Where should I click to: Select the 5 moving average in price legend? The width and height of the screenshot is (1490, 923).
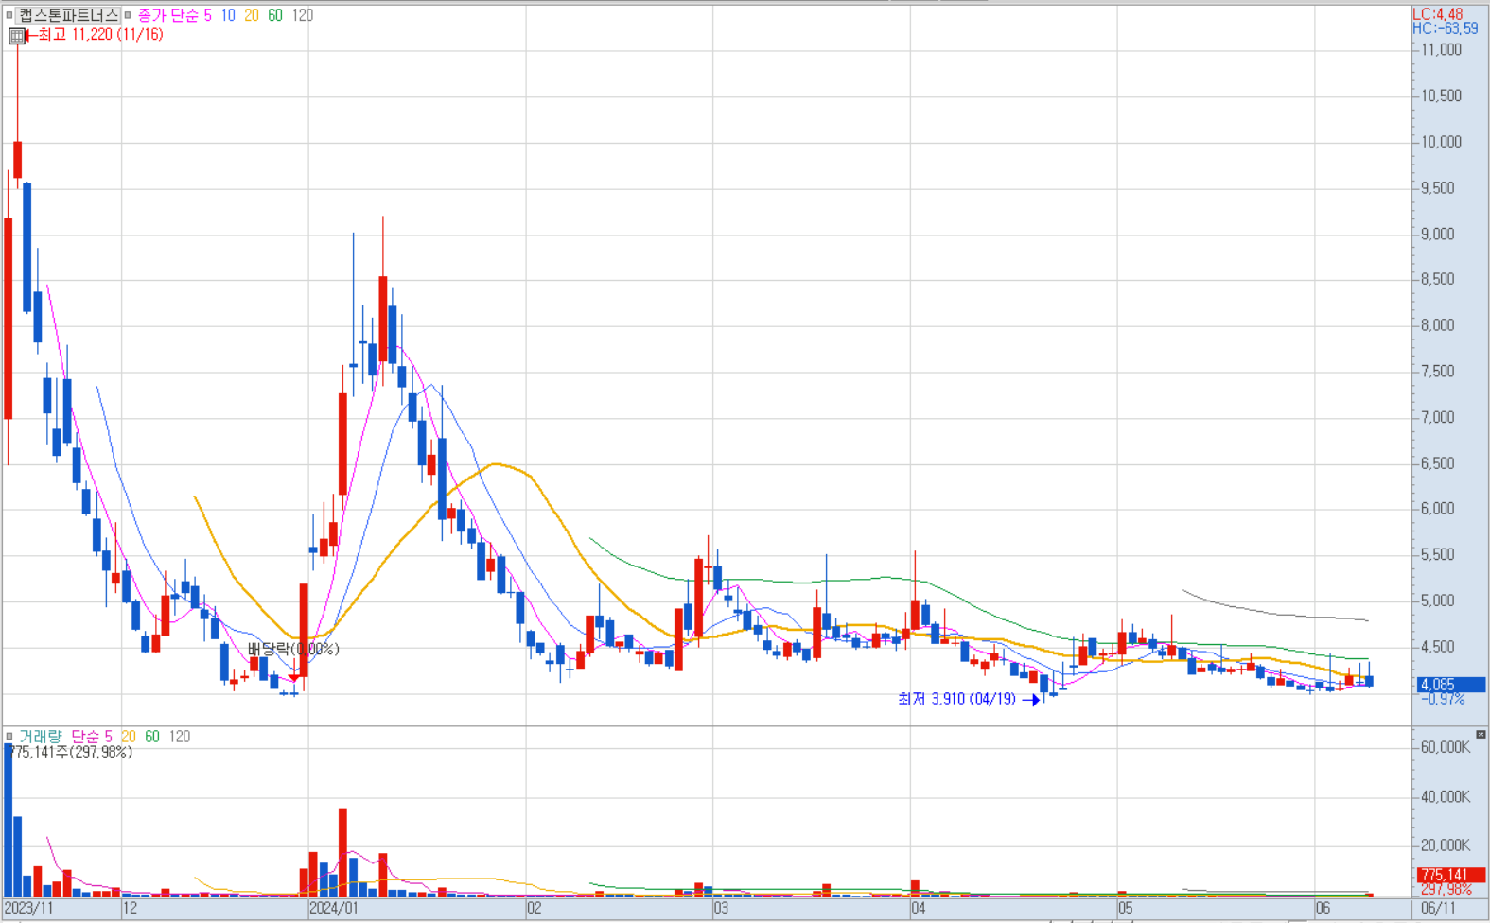point(208,15)
